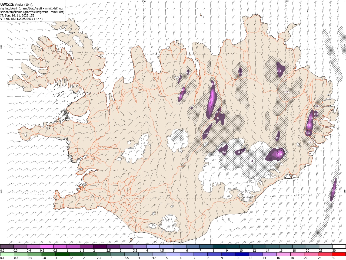The height and width of the screenshot is (260, 346).
Task: Pick the bottom-row swatch between 2 and 2.5
Action: pyautogui.click(x=90, y=254)
